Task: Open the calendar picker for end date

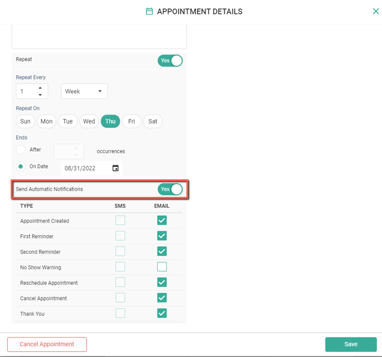Action: (115, 168)
